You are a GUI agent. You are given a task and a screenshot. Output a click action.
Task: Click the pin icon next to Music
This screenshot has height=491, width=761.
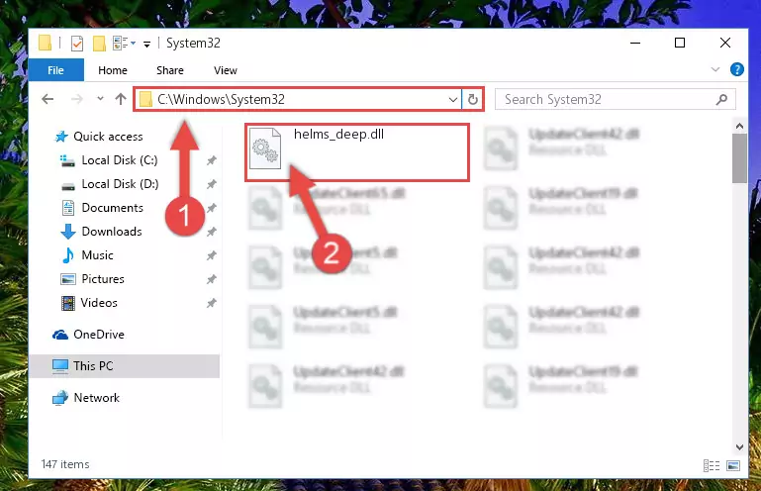click(x=211, y=255)
